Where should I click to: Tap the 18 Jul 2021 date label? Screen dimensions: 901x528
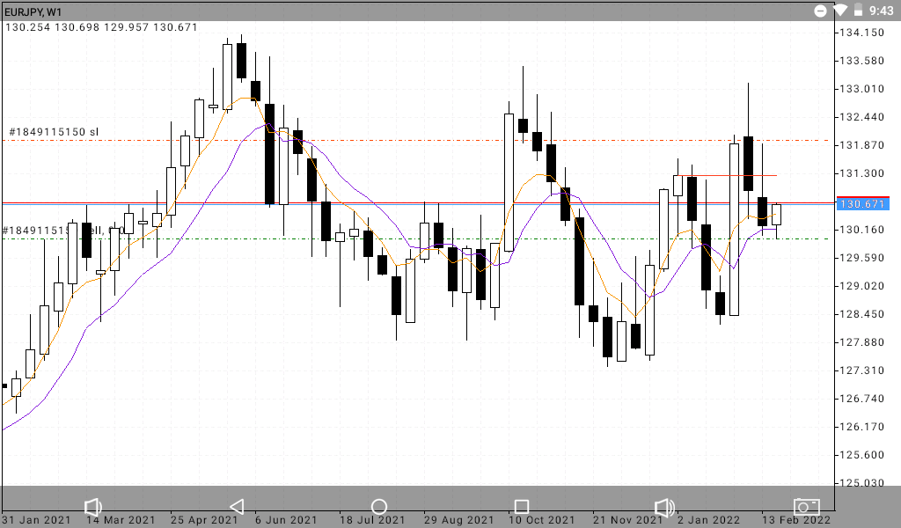coord(372,520)
